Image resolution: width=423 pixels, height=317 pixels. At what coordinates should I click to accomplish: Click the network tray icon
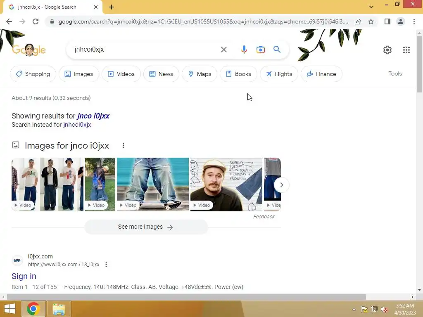(x=374, y=309)
